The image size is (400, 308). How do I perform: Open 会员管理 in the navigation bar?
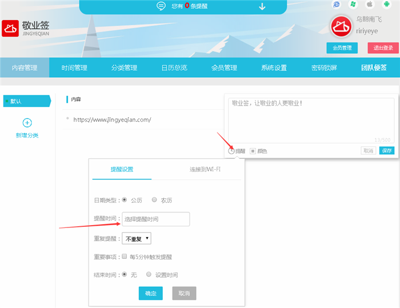tap(224, 67)
